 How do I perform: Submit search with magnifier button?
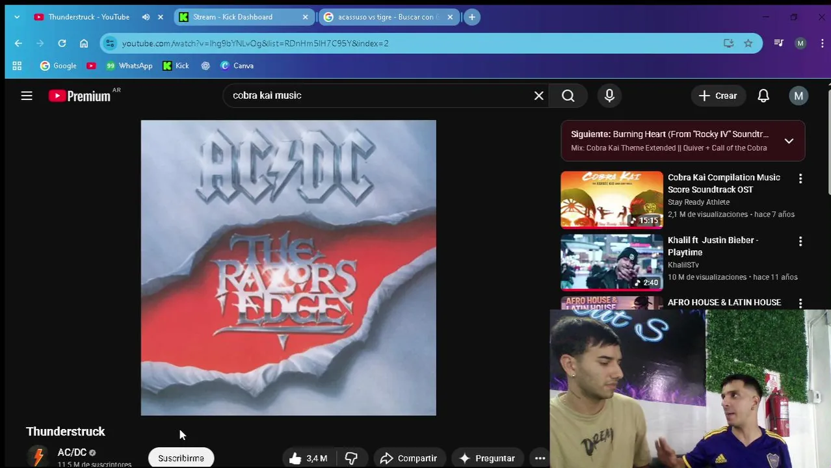tap(568, 96)
